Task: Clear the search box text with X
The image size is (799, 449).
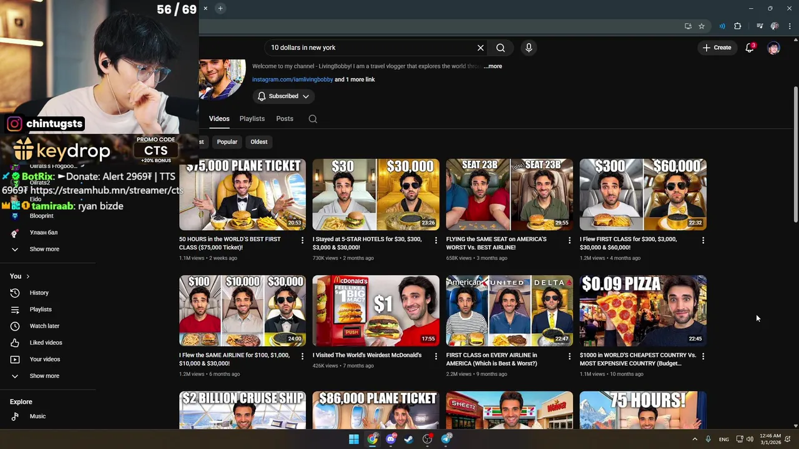Action: click(x=481, y=48)
